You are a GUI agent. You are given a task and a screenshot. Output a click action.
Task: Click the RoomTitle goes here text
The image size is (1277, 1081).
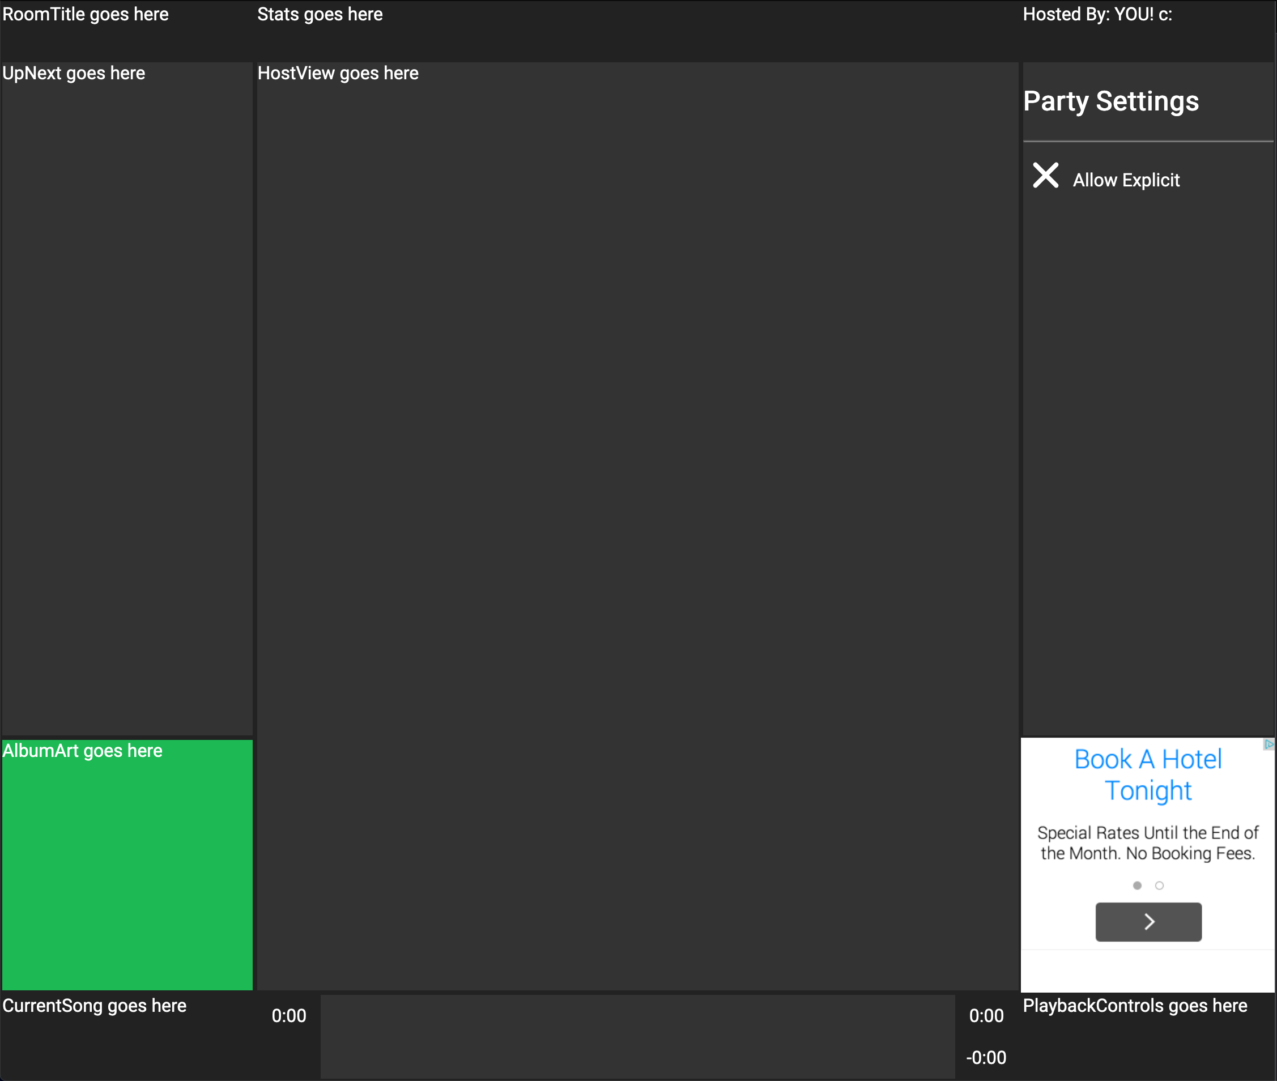tap(86, 14)
